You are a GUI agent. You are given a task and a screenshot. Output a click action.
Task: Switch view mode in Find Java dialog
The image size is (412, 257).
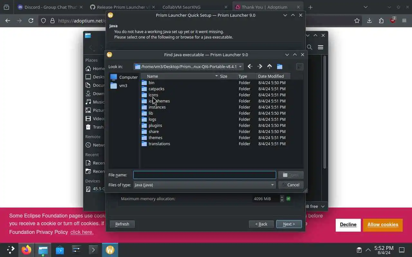click(299, 66)
